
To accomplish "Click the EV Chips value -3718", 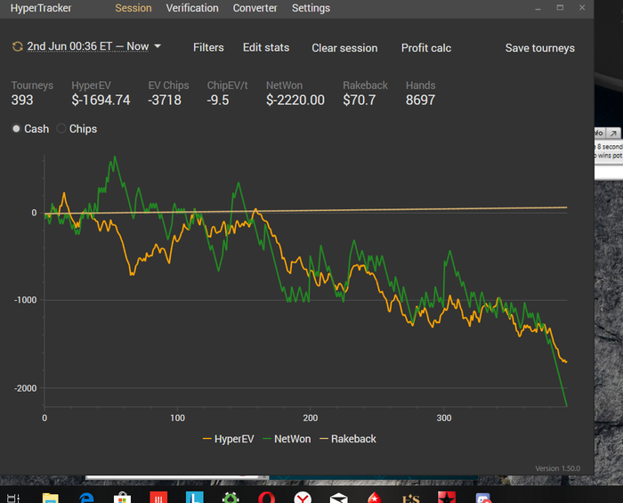I will [x=165, y=100].
